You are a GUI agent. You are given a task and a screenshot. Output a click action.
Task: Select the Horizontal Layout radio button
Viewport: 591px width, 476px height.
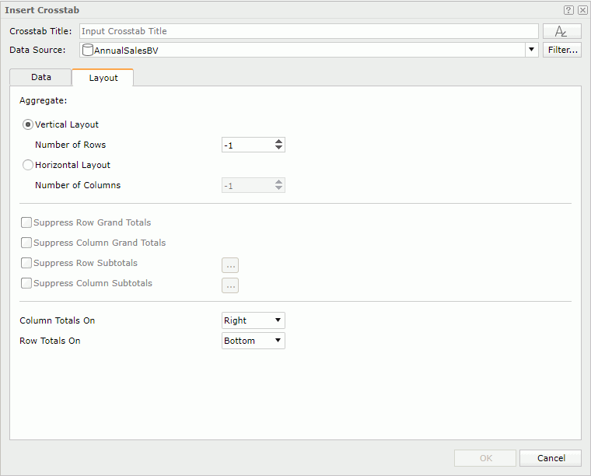(x=28, y=165)
